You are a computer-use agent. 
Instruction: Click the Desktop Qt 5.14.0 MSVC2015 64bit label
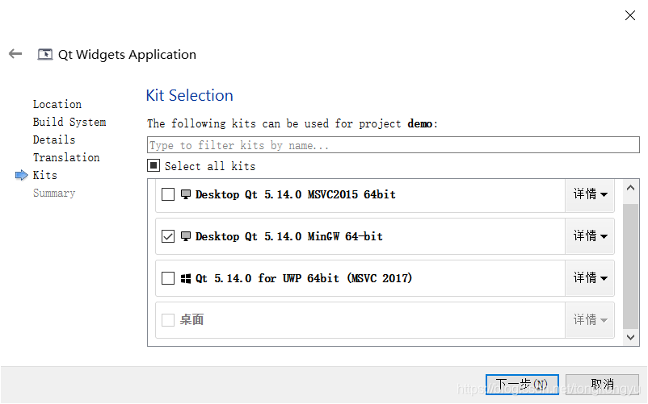296,194
